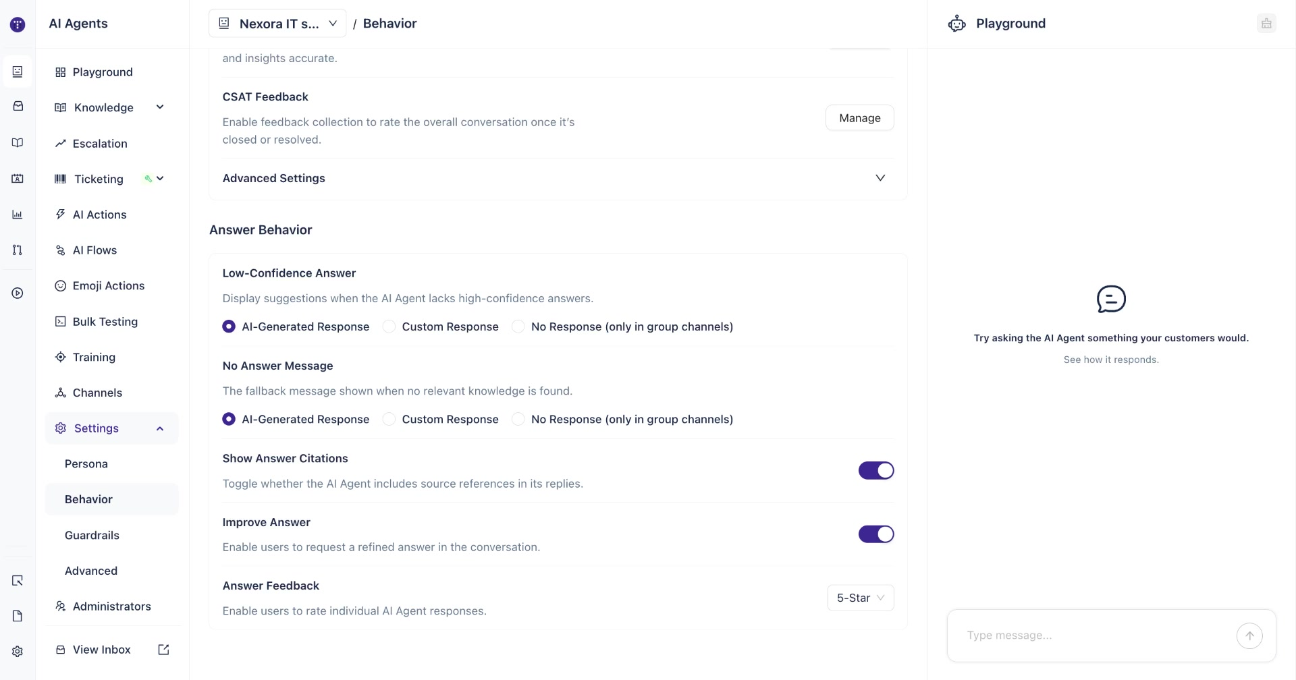
Task: Toggle the Show Answer Citations switch
Action: tap(876, 470)
